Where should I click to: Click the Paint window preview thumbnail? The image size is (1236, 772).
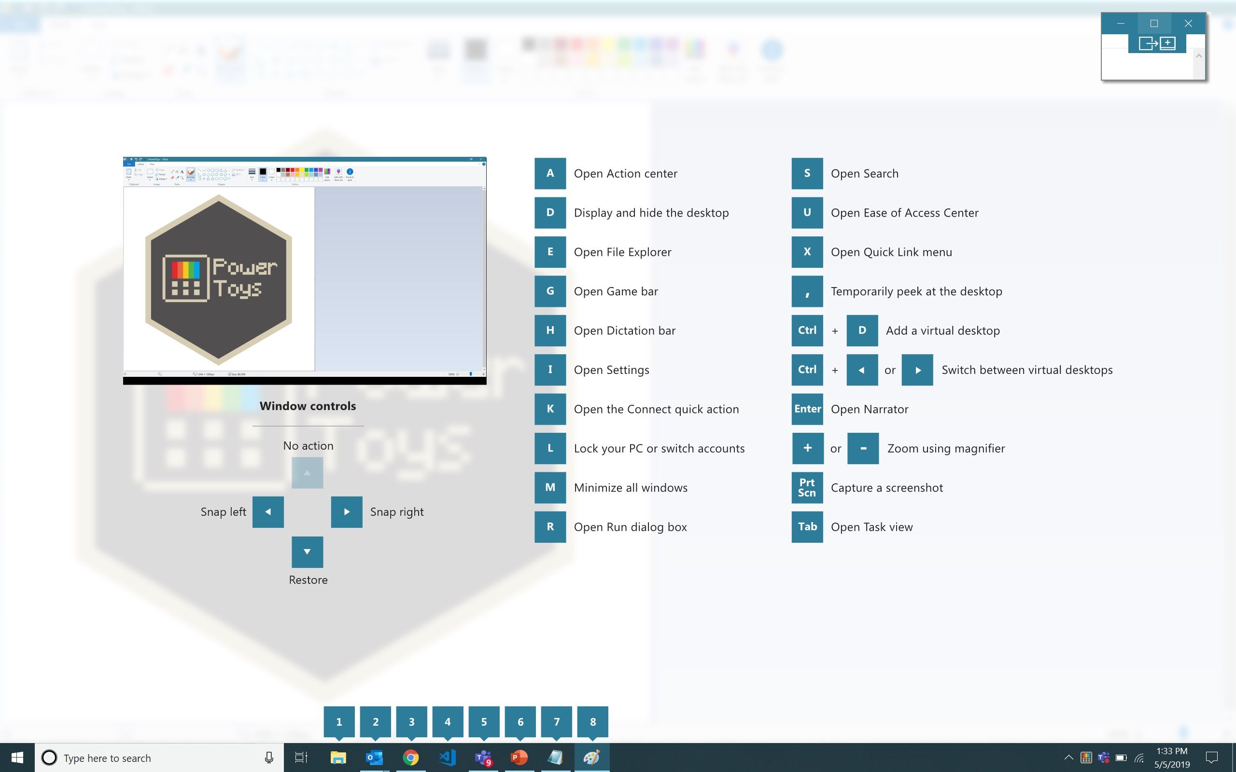coord(305,271)
